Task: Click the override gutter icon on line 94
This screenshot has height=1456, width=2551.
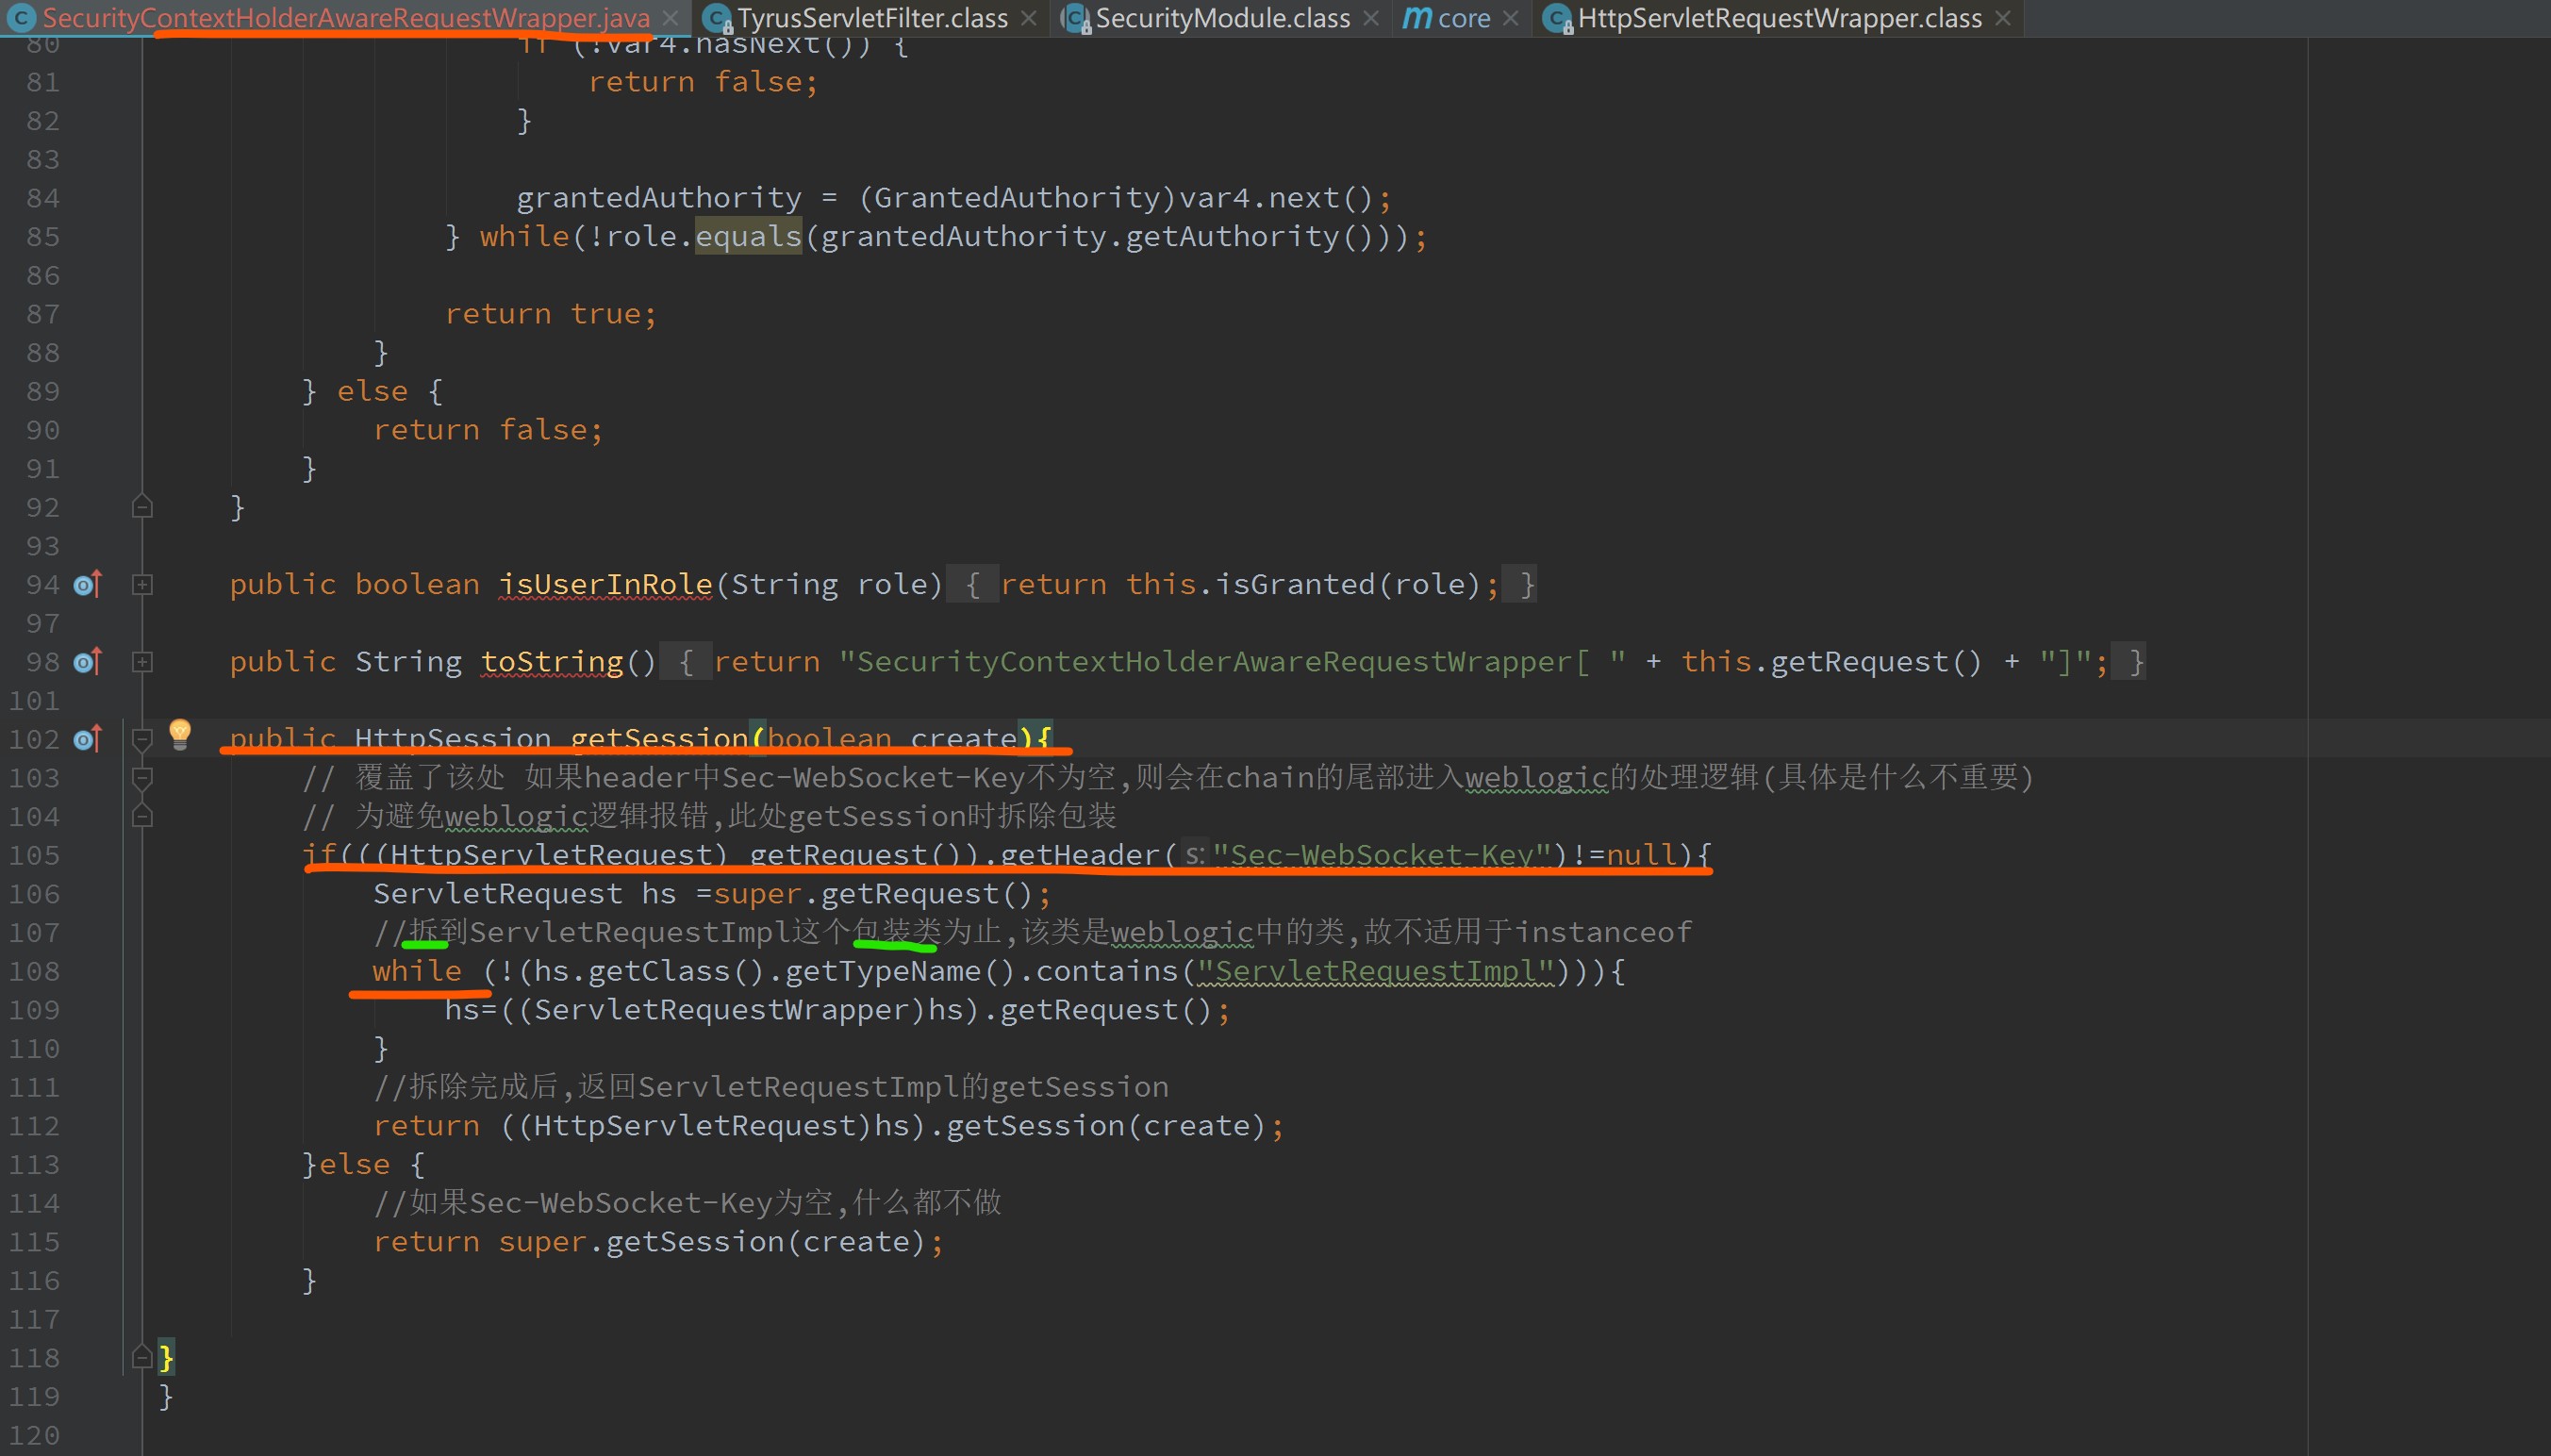Action: pyautogui.click(x=88, y=584)
